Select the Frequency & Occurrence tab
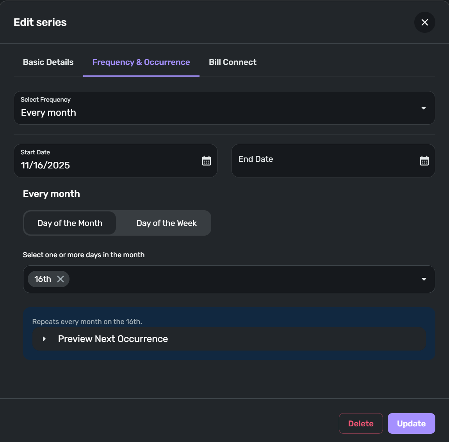 [x=141, y=62]
